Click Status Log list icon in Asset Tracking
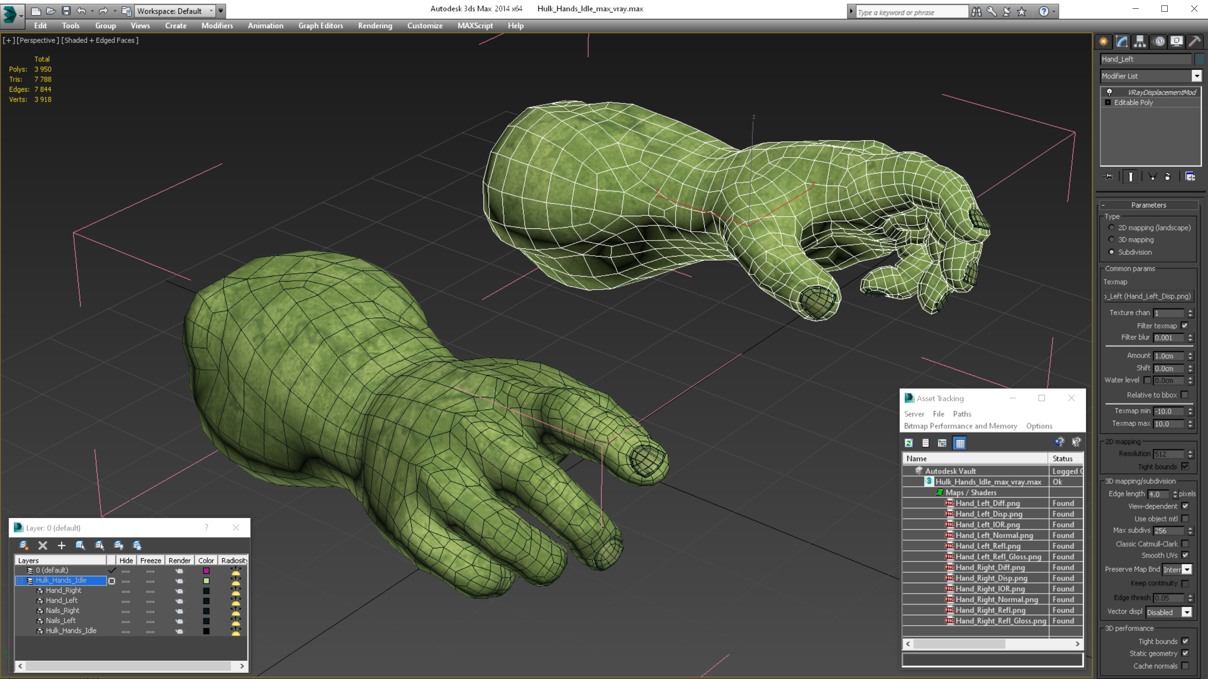1208x679 pixels. pos(926,443)
